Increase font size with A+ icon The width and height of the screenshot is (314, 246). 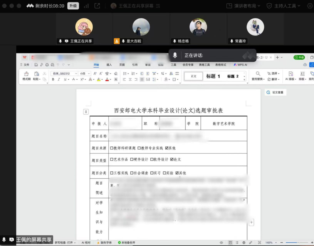click(x=95, y=74)
